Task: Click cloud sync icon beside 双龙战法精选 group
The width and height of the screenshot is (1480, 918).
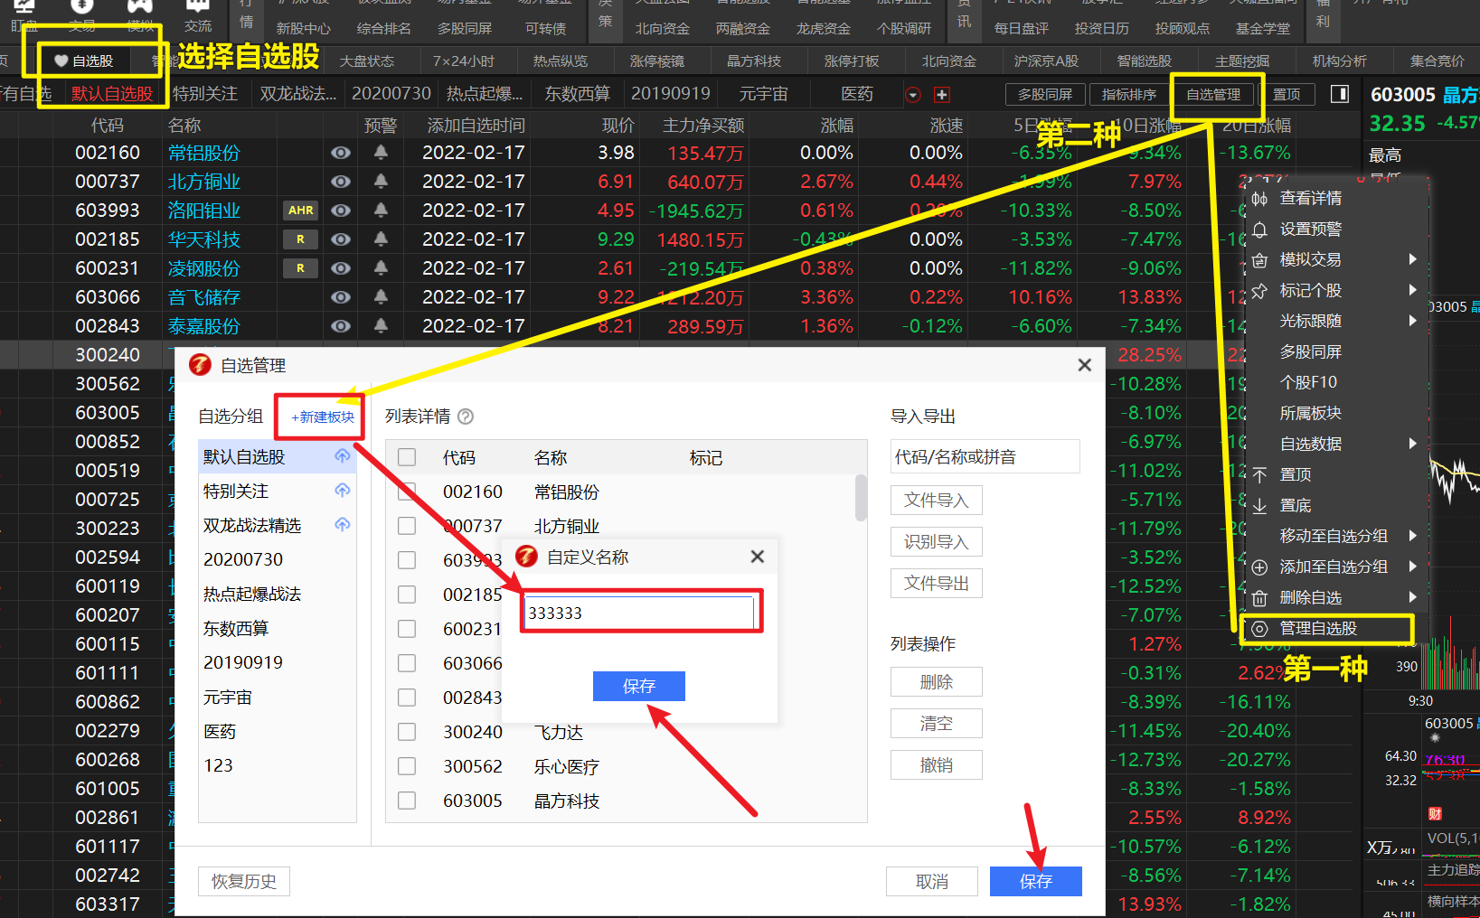Action: 342,525
